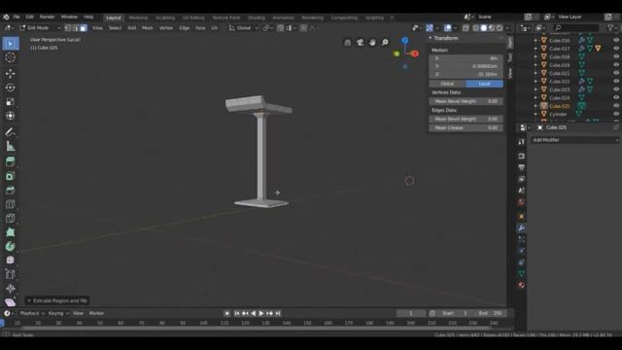Open the Window menu
This screenshot has width=622, height=350.
[x=69, y=17]
